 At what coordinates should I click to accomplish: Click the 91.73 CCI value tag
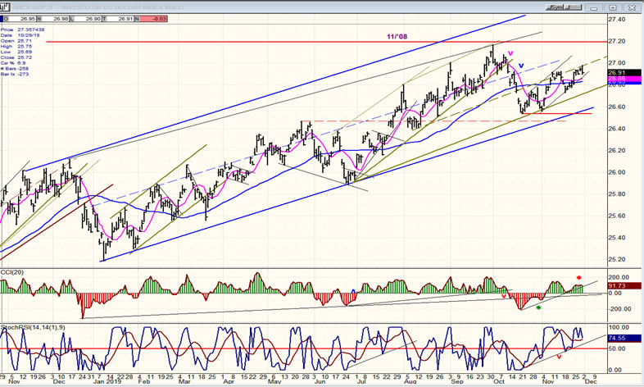[x=617, y=286]
